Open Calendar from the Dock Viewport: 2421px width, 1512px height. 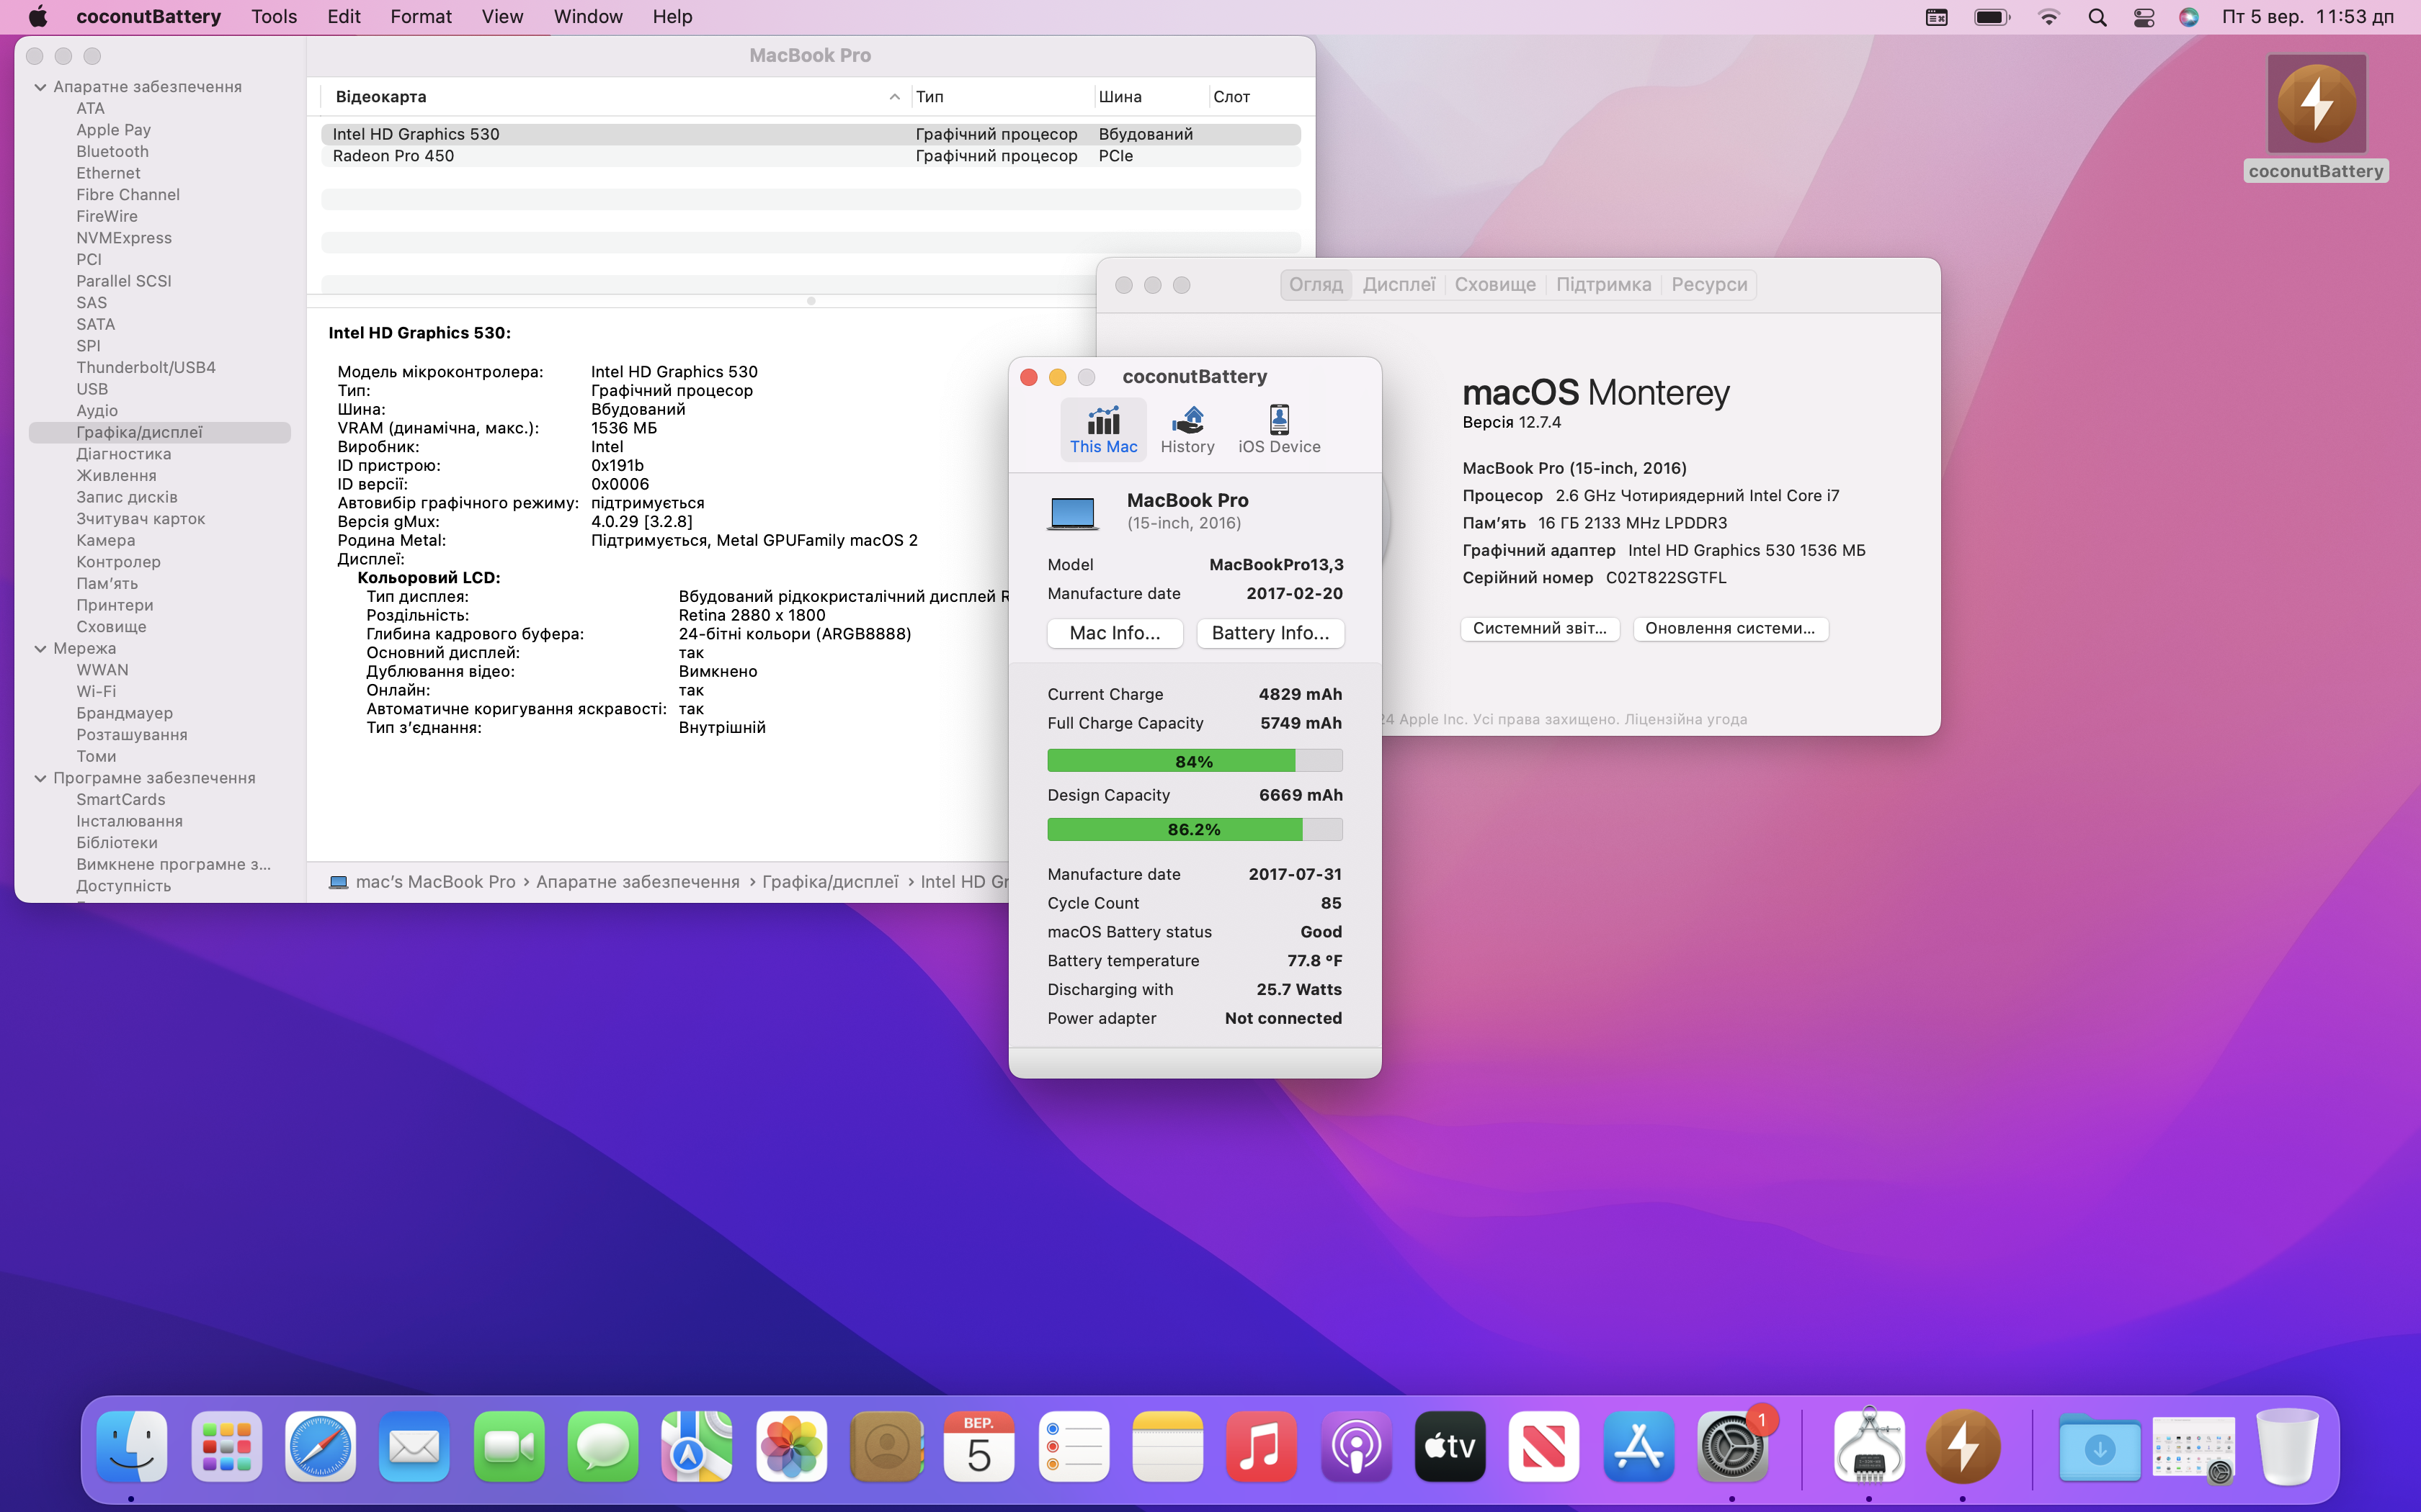[x=979, y=1446]
